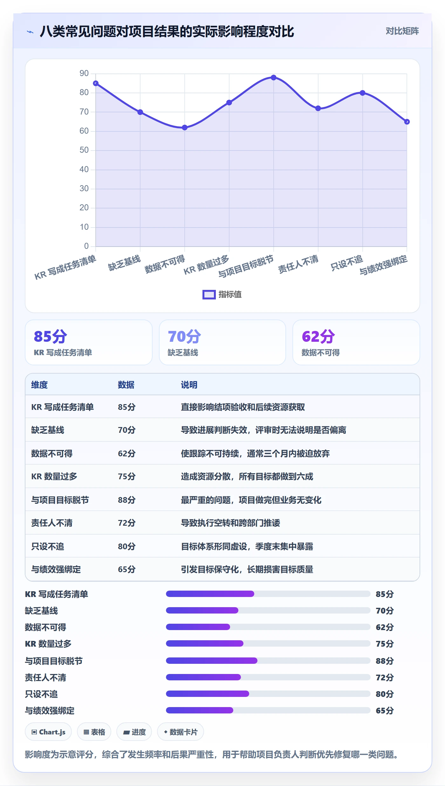Click the Chart.js tag chip
The width and height of the screenshot is (445, 786).
(48, 732)
